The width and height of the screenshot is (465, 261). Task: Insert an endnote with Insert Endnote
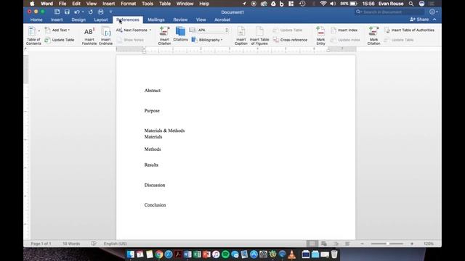tap(106, 36)
